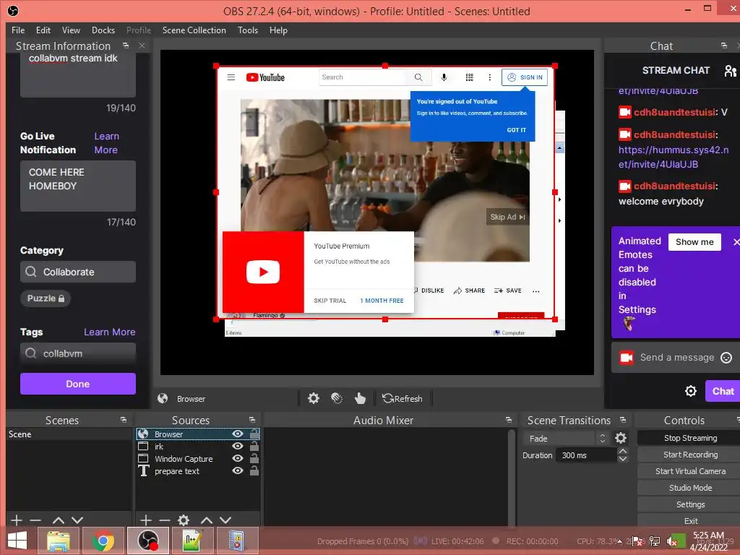Open File Explorer from the taskbar
The image size is (740, 555).
coord(58,541)
